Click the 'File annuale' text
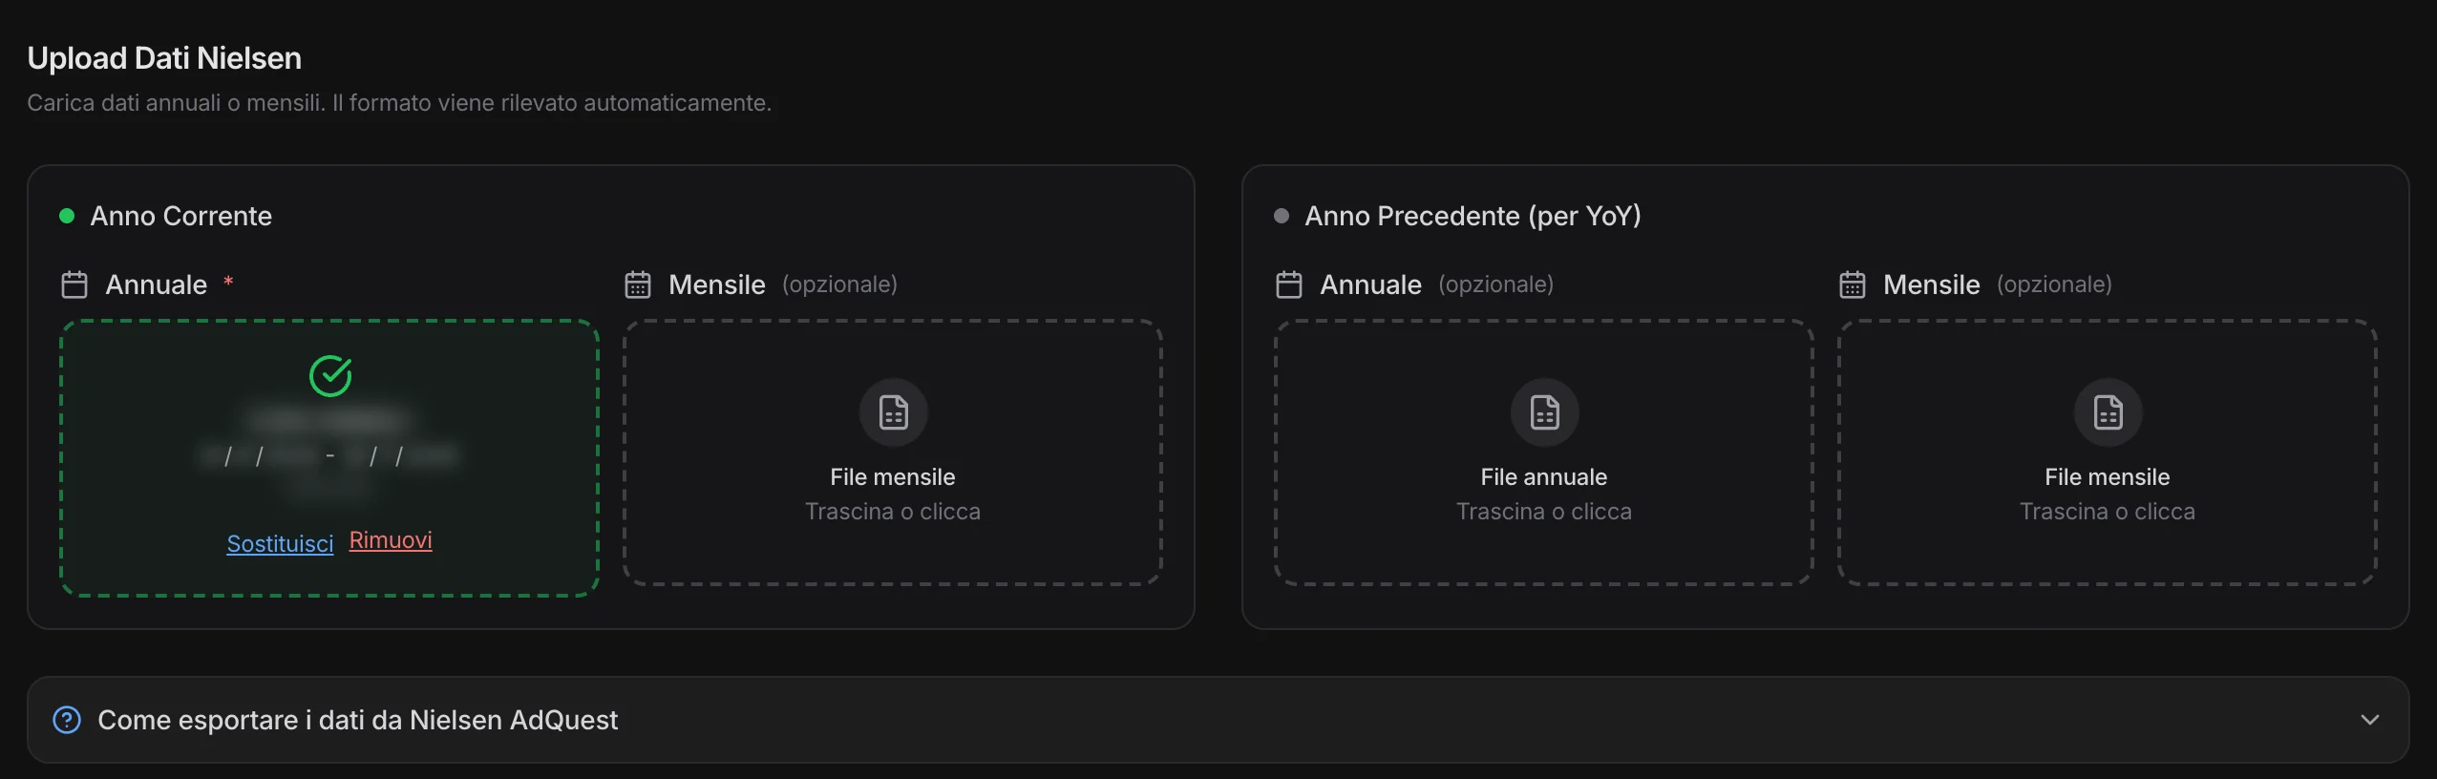2437x779 pixels. 1544,477
